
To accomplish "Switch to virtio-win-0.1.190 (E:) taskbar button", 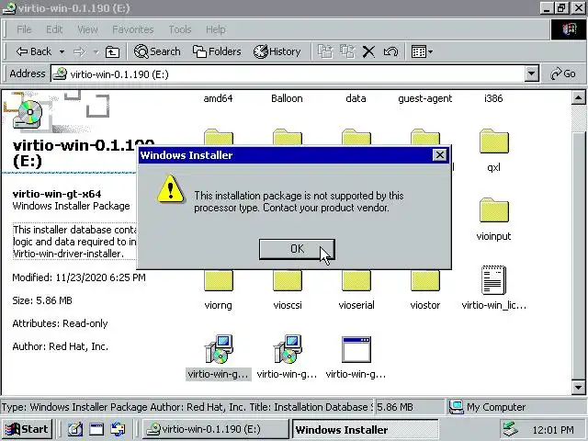I will pos(216,429).
